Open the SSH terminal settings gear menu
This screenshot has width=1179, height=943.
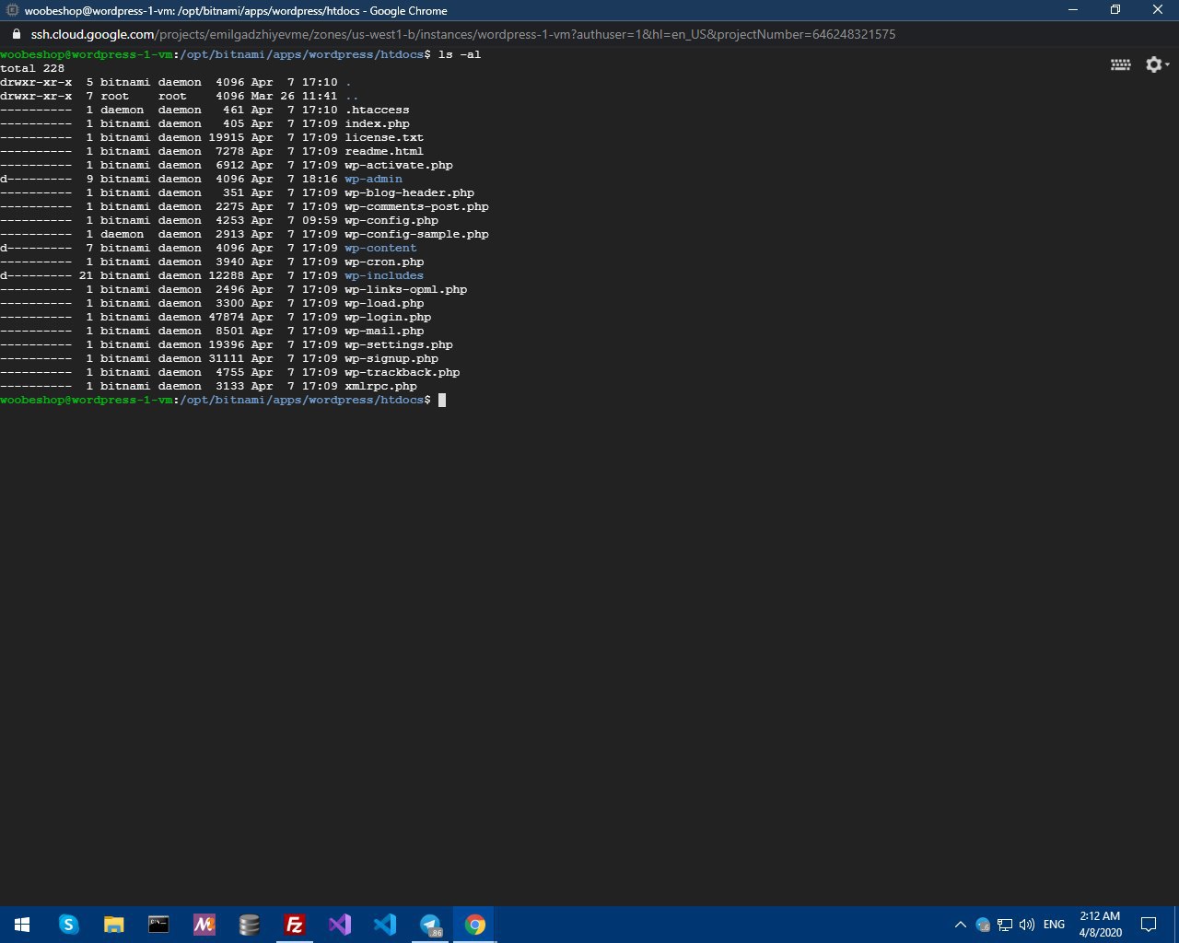(1157, 64)
